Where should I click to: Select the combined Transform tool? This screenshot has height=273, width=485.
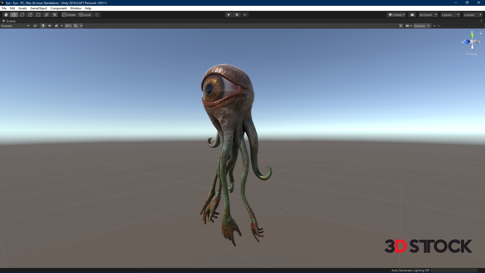(x=46, y=15)
